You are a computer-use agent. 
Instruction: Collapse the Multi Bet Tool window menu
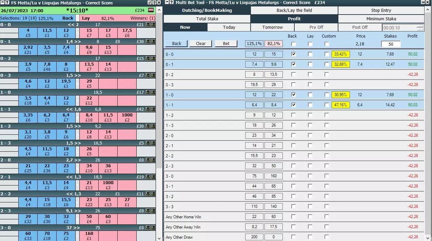point(166,2)
